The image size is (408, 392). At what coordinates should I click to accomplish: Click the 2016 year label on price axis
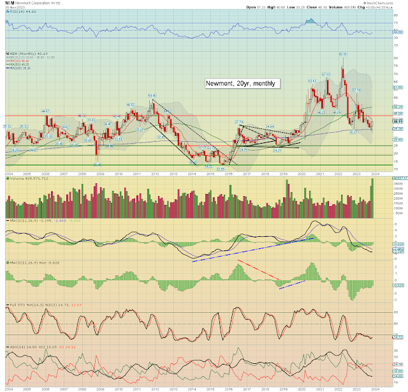(229, 174)
